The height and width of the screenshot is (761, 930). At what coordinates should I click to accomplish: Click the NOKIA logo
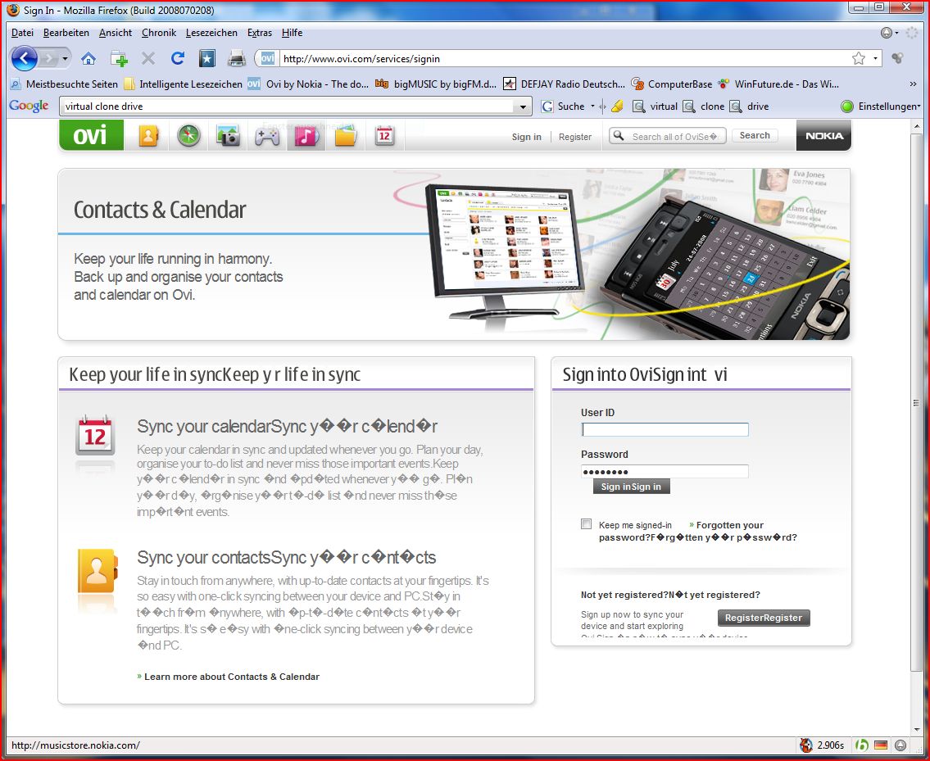click(x=823, y=136)
